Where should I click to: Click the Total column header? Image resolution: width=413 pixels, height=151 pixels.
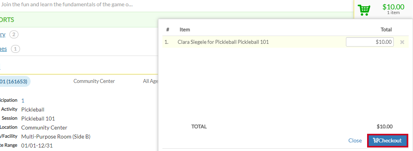(x=386, y=30)
